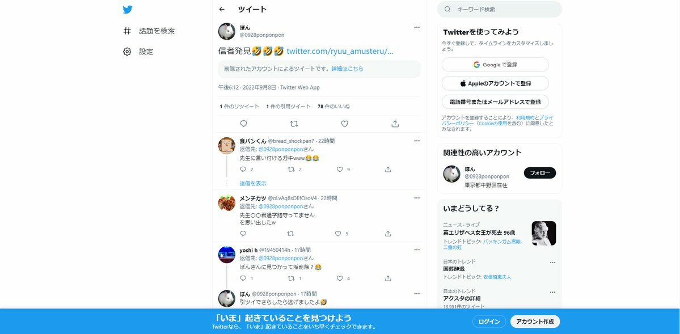
Task: Sign up with Google で登録 button
Action: (x=495, y=65)
